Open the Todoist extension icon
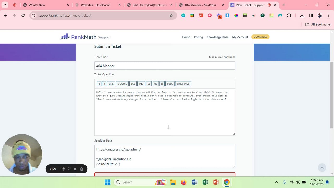 coord(201,15)
